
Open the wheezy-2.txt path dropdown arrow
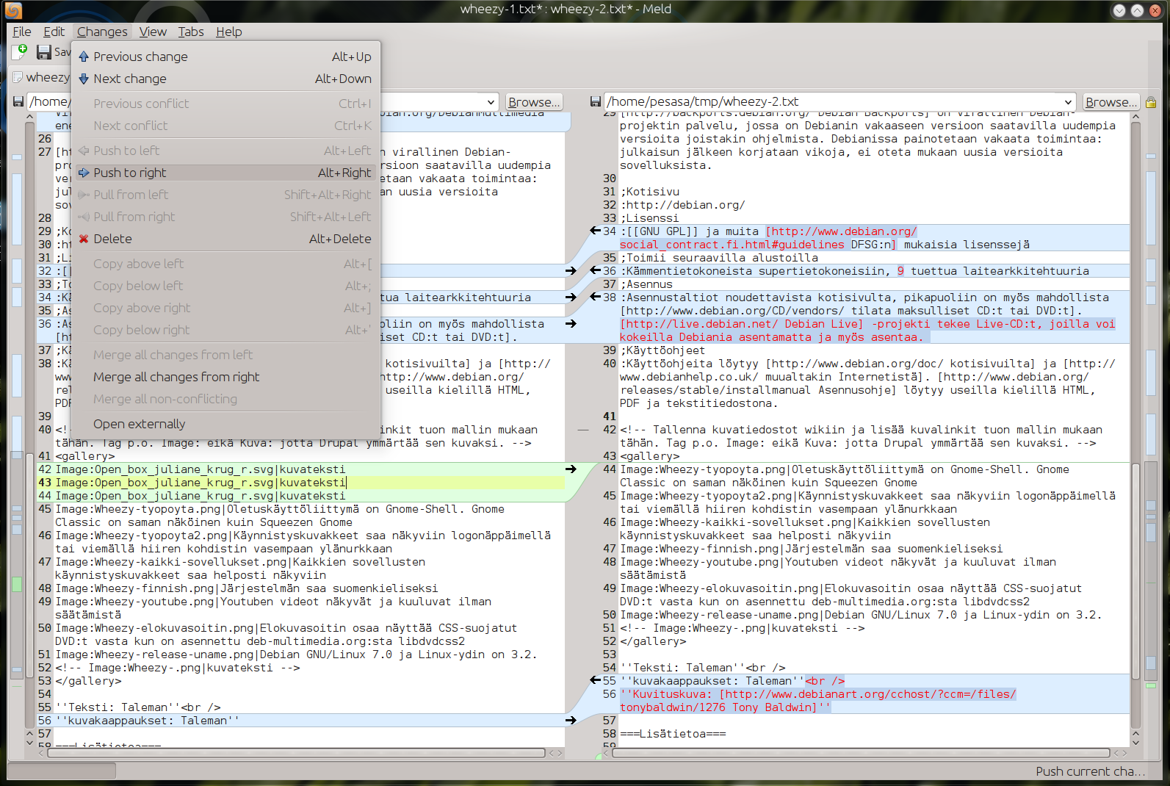tap(1068, 102)
